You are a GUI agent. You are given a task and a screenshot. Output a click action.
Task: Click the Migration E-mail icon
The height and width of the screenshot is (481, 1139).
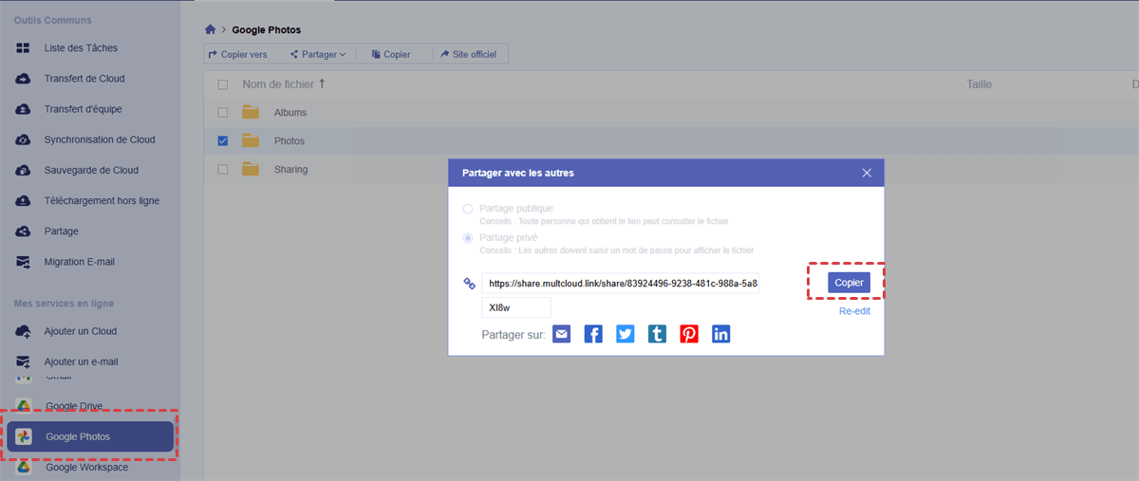[24, 262]
